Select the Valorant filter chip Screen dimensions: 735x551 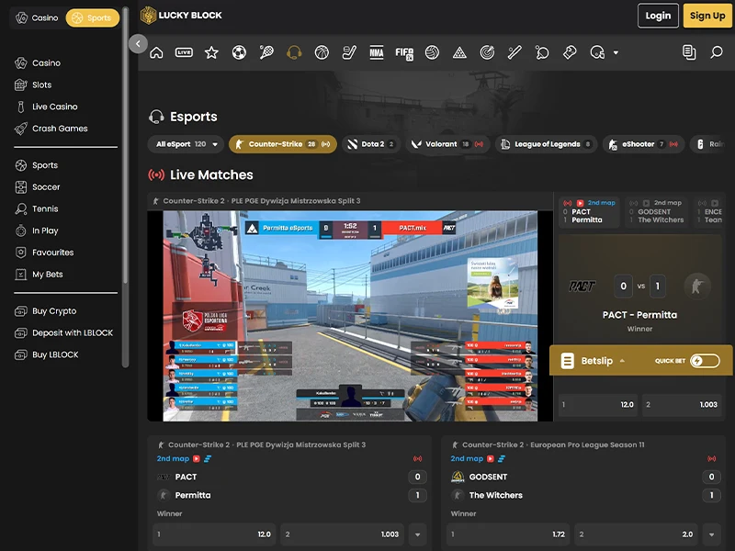[x=448, y=144]
